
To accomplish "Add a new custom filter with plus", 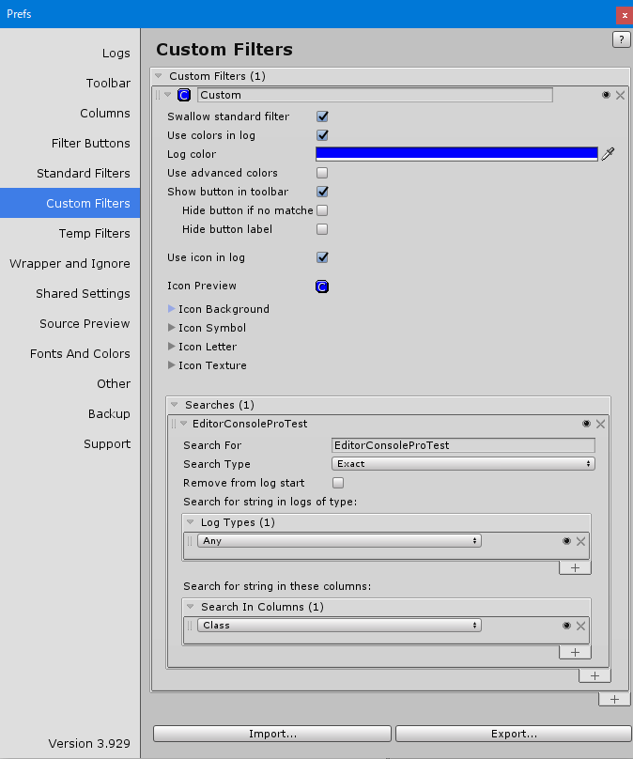I will tap(614, 700).
